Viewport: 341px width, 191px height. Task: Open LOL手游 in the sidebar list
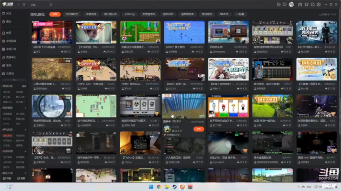pos(20,162)
